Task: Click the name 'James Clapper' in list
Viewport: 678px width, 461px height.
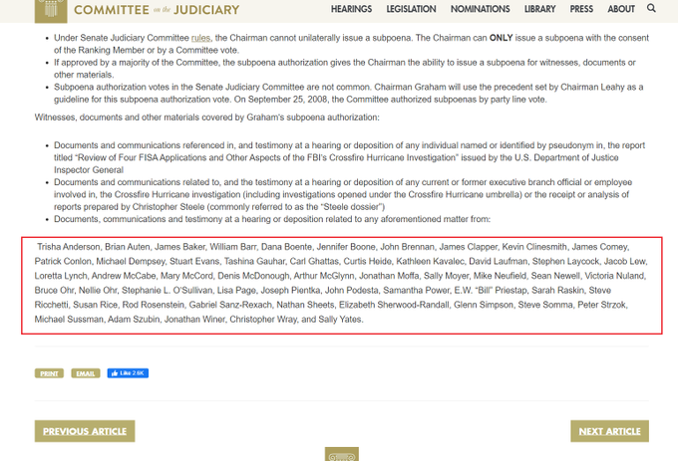Action: click(x=468, y=247)
